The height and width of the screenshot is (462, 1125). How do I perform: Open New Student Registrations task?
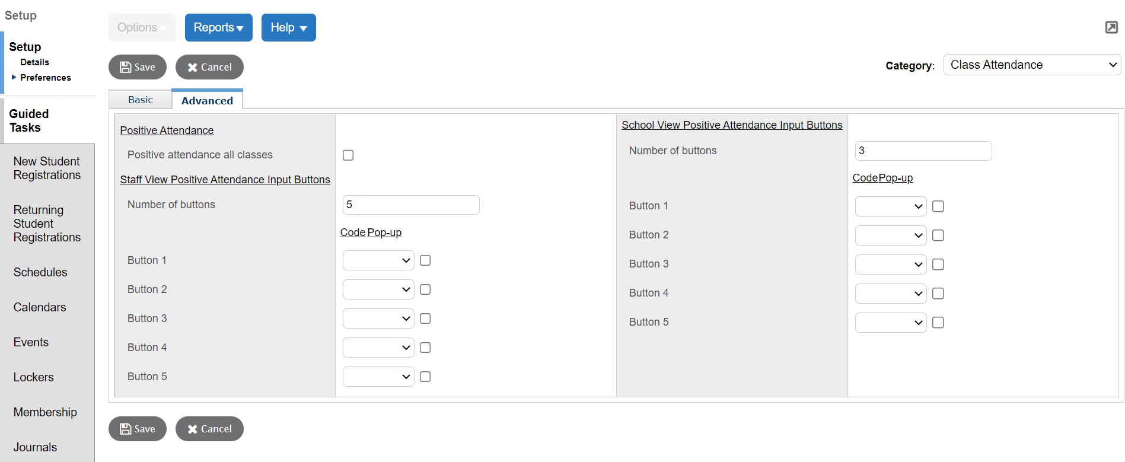point(47,168)
